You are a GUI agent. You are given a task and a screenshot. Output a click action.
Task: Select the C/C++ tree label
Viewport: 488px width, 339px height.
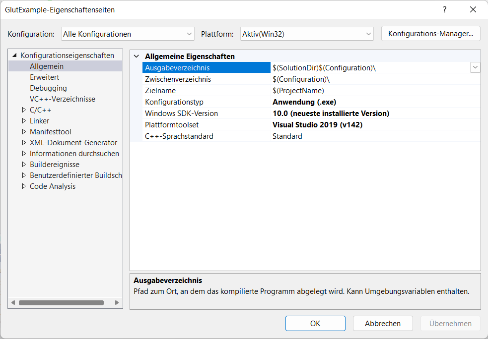point(40,110)
